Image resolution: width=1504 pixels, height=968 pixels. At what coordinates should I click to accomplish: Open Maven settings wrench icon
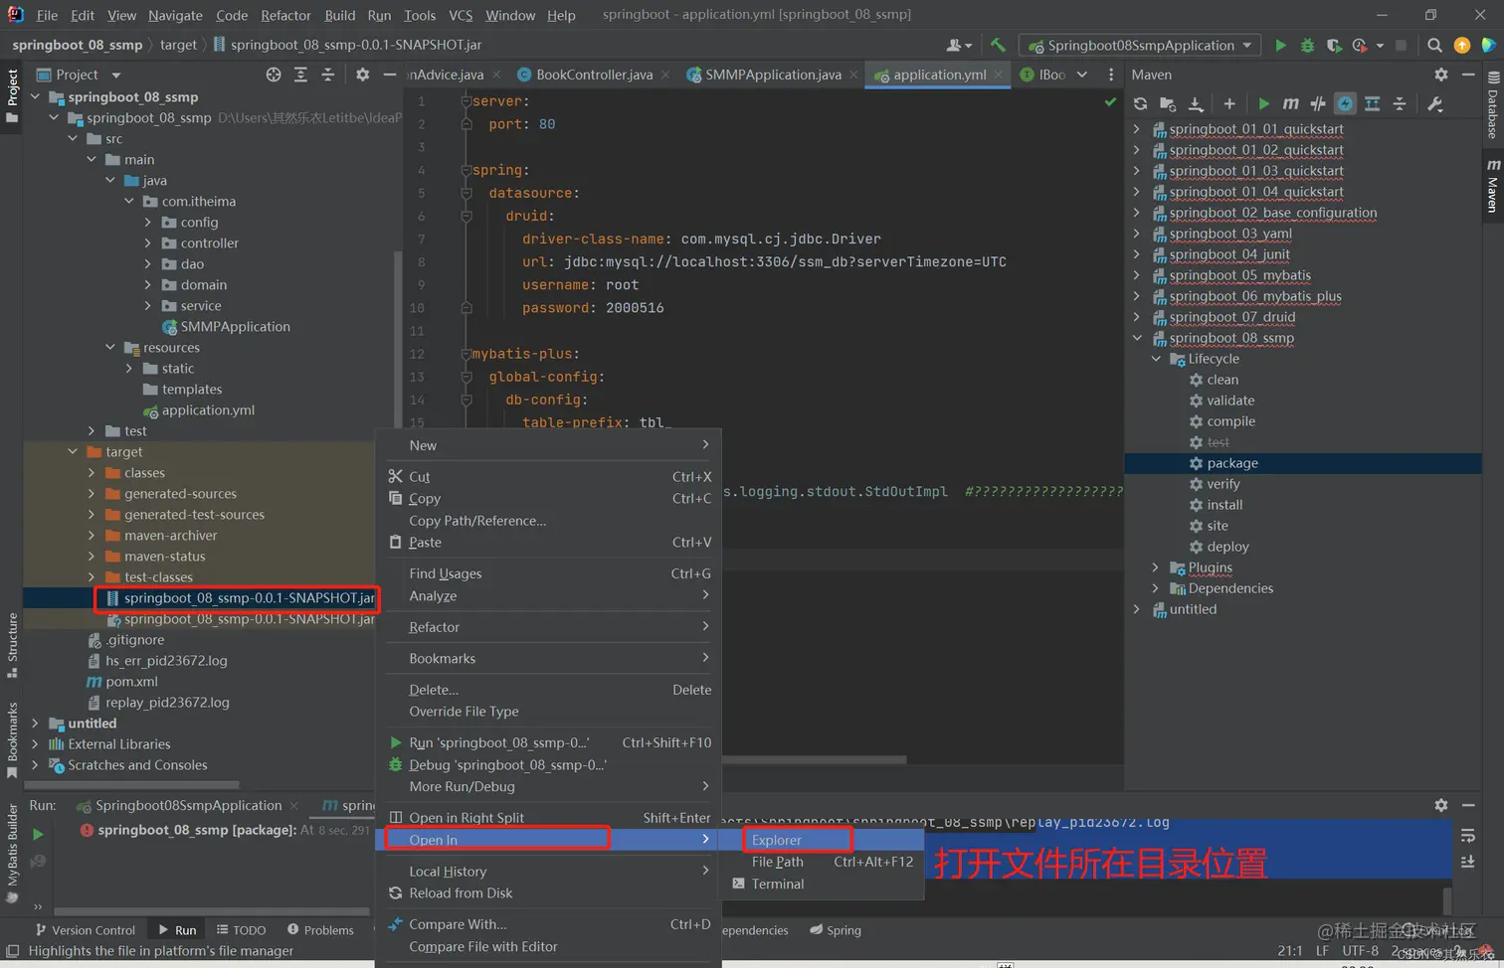pos(1435,104)
